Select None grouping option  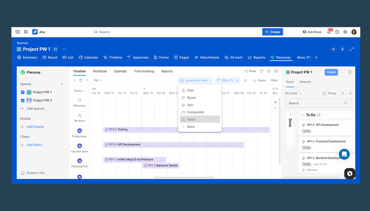(200, 127)
